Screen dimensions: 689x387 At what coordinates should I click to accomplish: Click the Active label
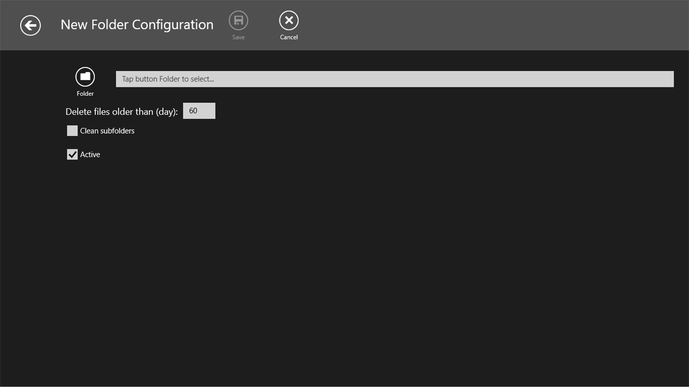[90, 154]
